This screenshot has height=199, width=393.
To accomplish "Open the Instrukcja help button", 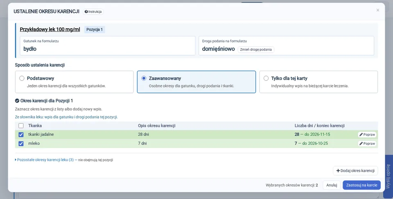I will click(93, 11).
